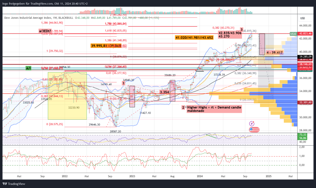Select the black 39.285,09 price label
The image size is (316, 188).
click(306, 56)
